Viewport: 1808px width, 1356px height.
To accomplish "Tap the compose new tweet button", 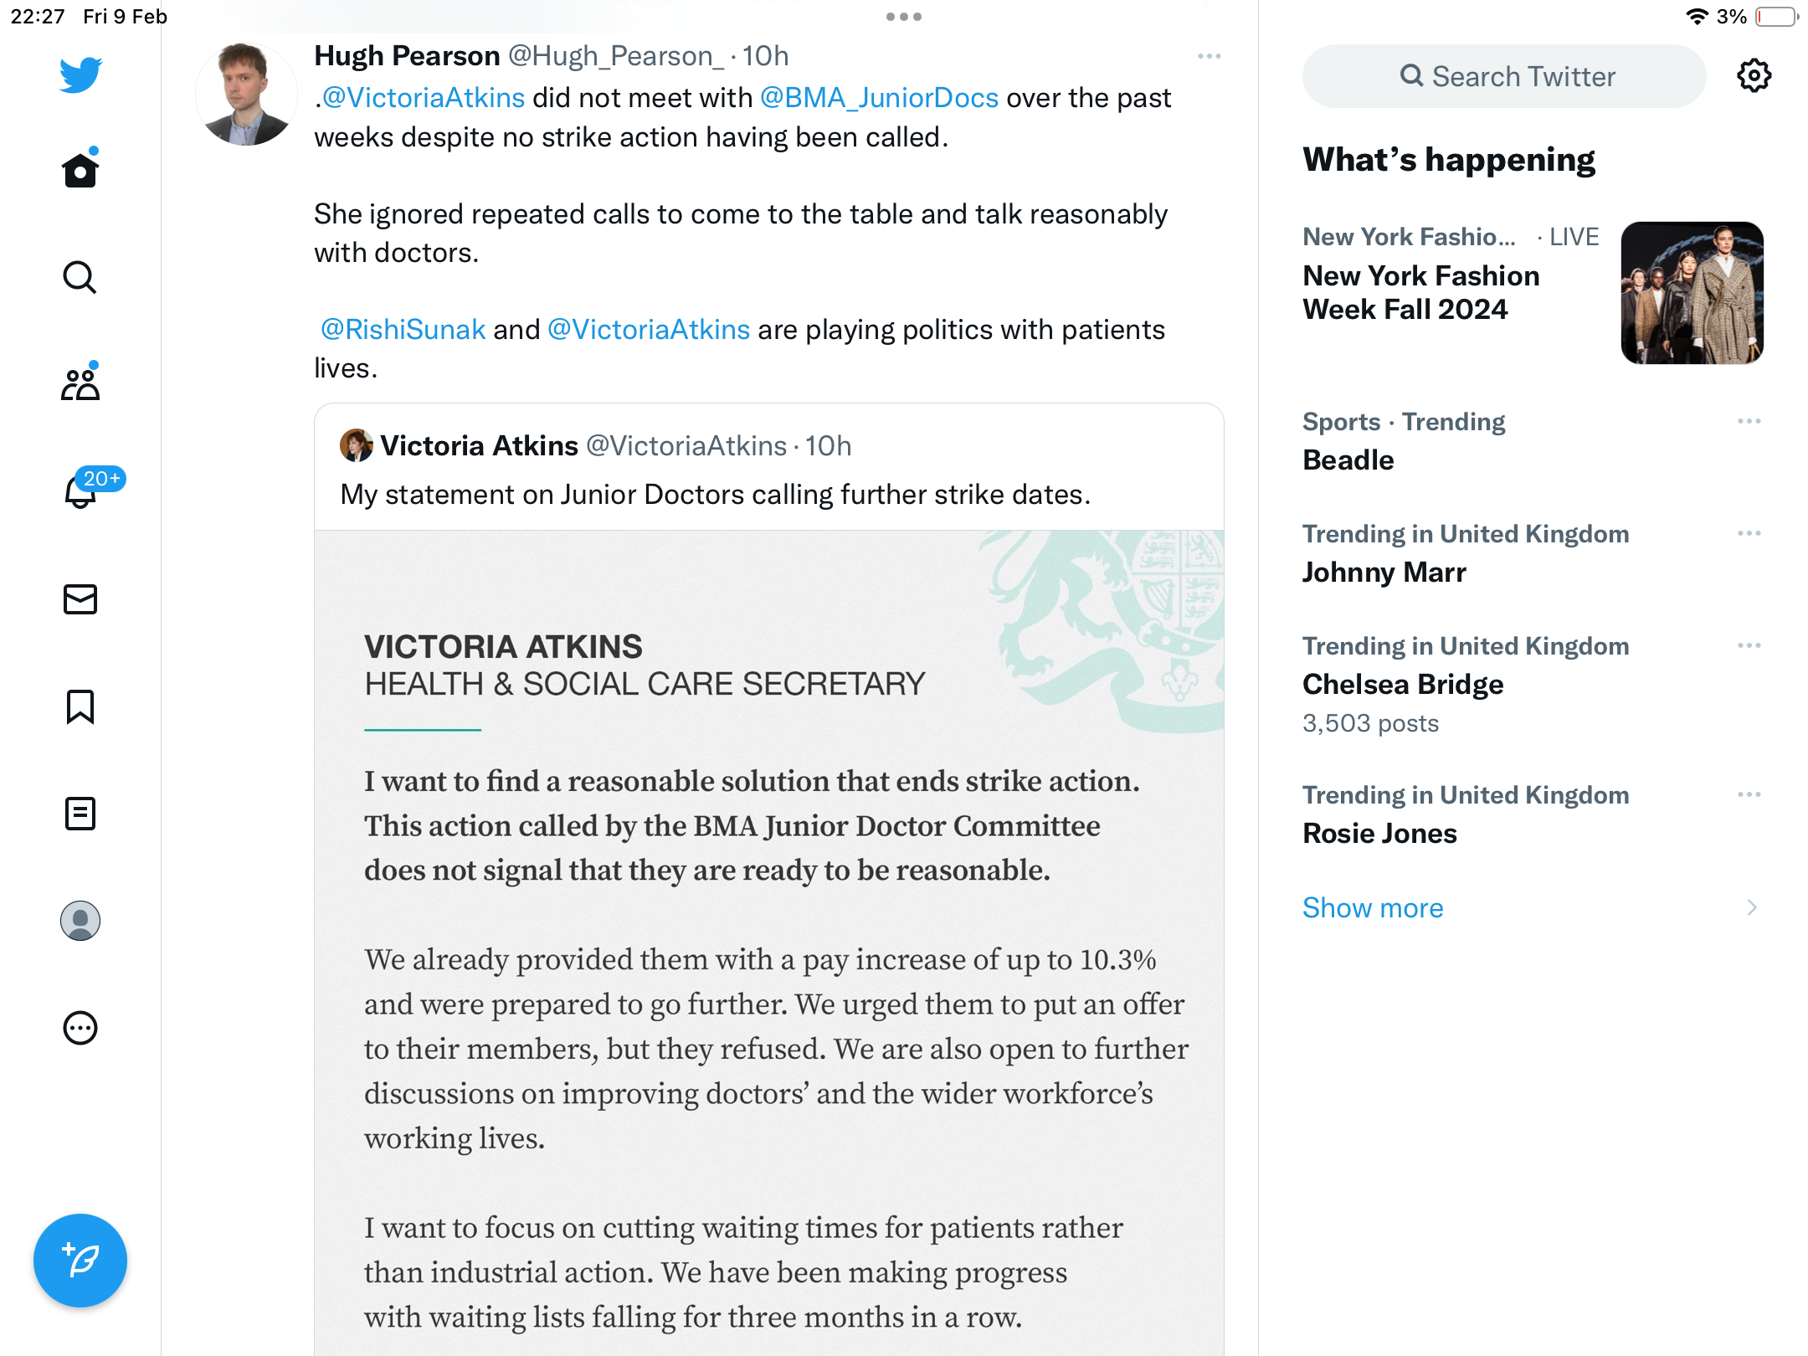I will pos(80,1261).
